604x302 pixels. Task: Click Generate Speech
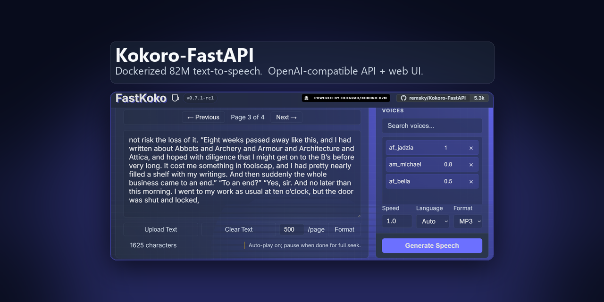coord(432,245)
